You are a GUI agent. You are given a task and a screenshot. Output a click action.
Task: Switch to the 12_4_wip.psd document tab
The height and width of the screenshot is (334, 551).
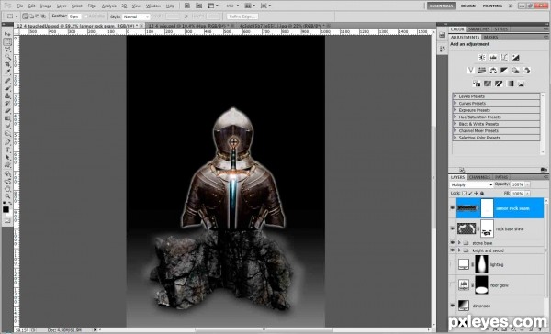point(188,26)
